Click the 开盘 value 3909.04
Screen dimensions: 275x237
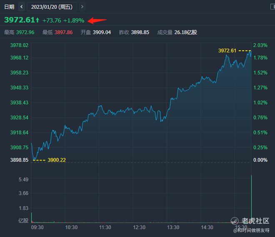(101, 32)
